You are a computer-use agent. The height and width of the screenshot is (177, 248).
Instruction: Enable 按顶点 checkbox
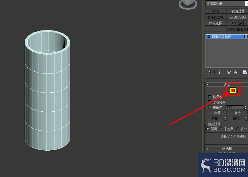210,97
